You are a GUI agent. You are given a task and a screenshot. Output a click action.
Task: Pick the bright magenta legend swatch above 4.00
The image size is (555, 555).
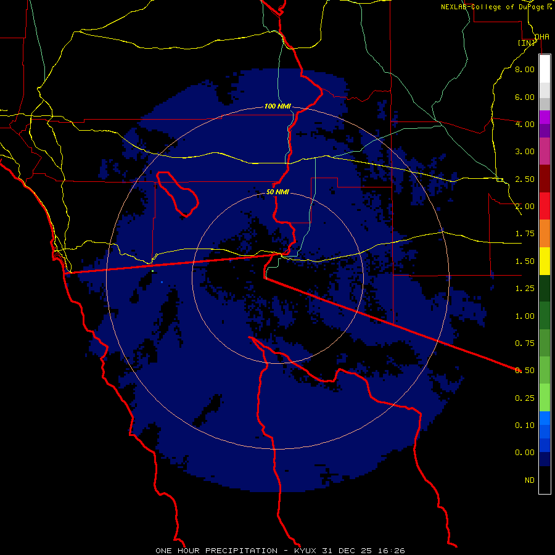coord(545,117)
